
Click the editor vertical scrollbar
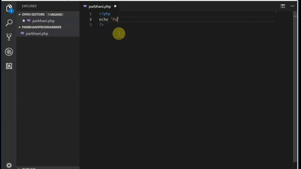[295, 86]
